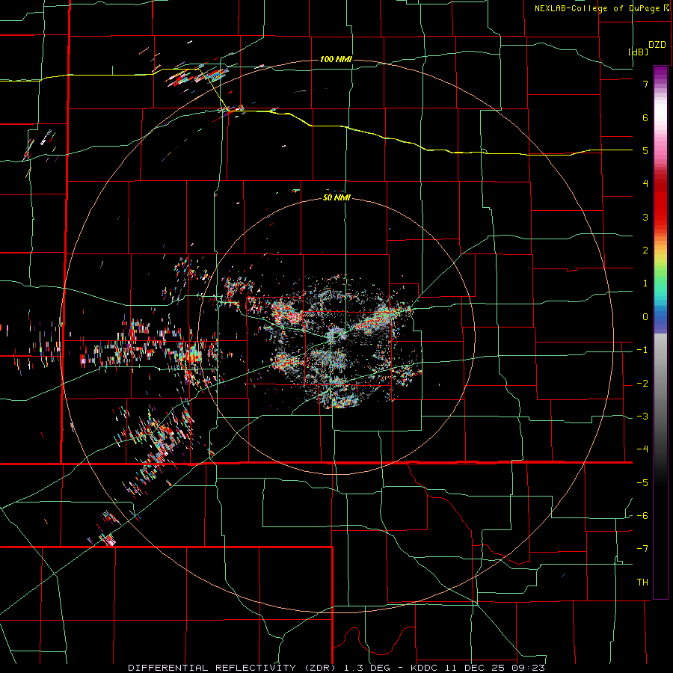Click the 5 value on color scale
Image resolution: width=673 pixels, height=673 pixels.
(645, 150)
